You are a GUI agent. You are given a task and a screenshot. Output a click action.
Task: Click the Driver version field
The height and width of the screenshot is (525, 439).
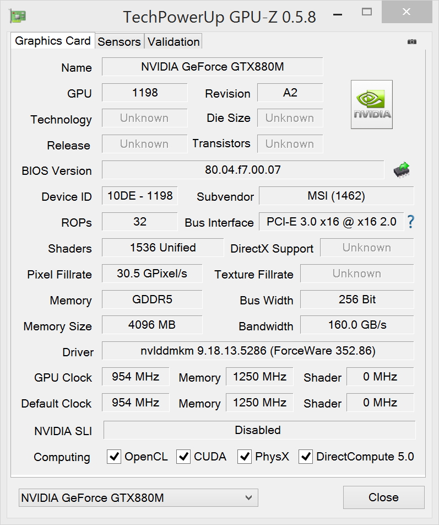pyautogui.click(x=258, y=351)
